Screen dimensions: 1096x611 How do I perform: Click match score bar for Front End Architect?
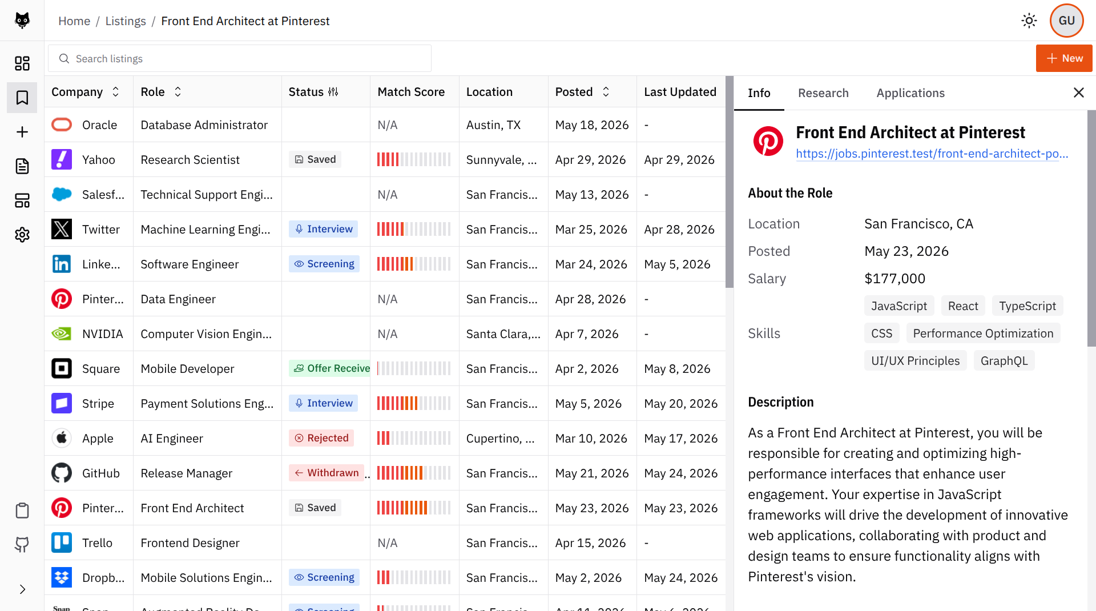(x=414, y=508)
